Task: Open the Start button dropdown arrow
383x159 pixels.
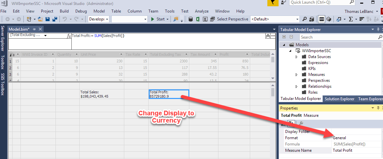Action: tap(168, 19)
